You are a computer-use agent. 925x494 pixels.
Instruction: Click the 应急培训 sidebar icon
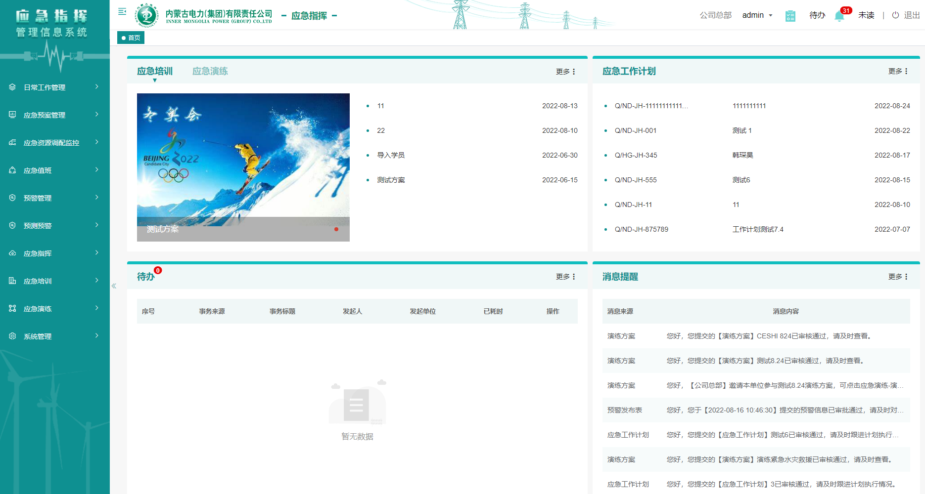coord(12,281)
